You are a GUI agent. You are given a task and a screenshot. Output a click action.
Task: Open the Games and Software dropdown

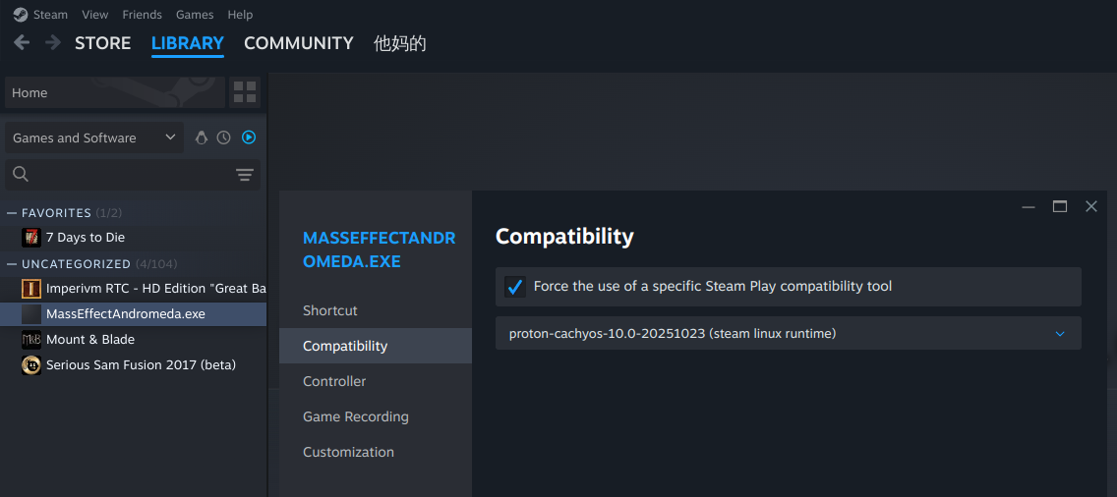click(94, 138)
